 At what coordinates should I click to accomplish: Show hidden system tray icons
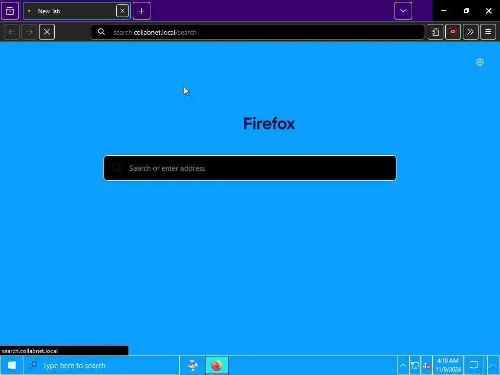click(403, 365)
